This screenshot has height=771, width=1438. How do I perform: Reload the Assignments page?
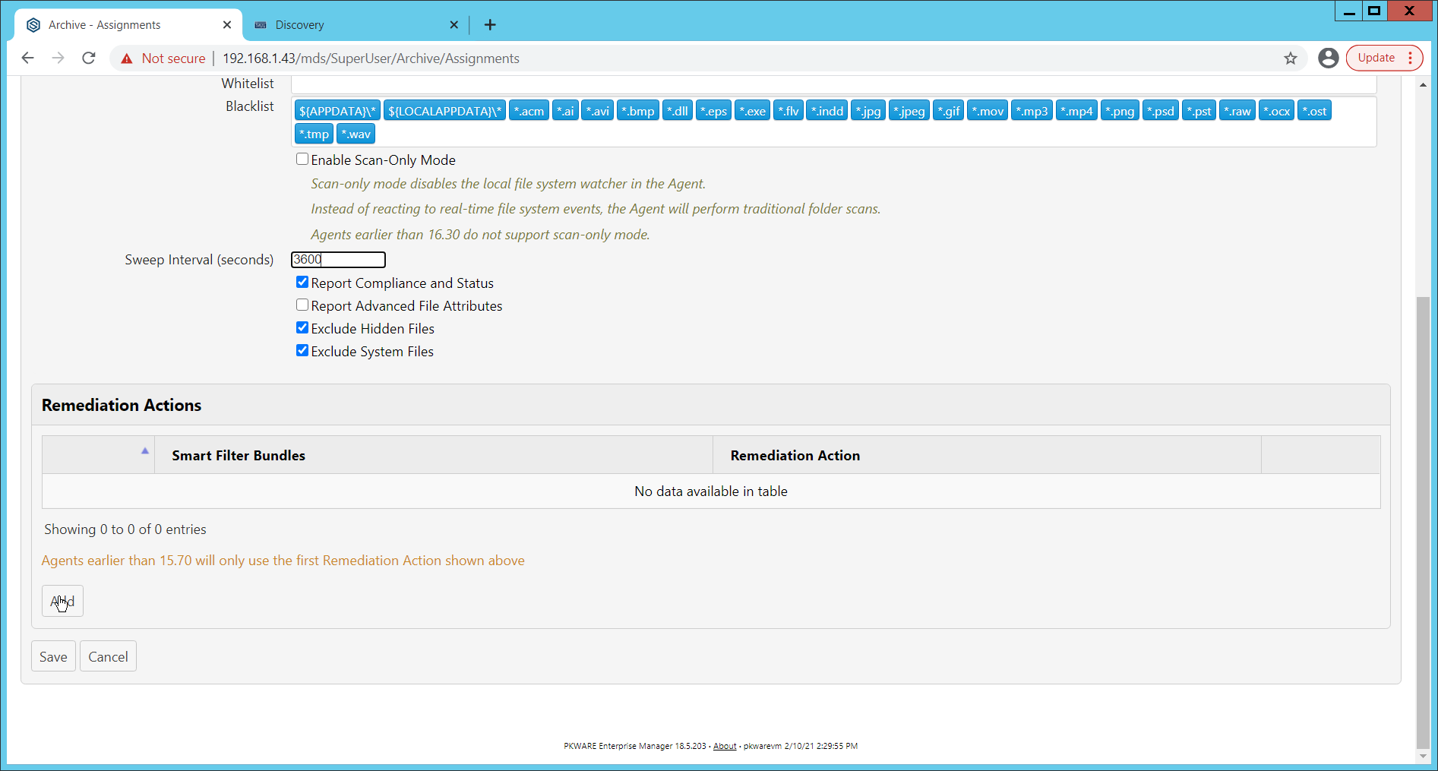tap(89, 58)
